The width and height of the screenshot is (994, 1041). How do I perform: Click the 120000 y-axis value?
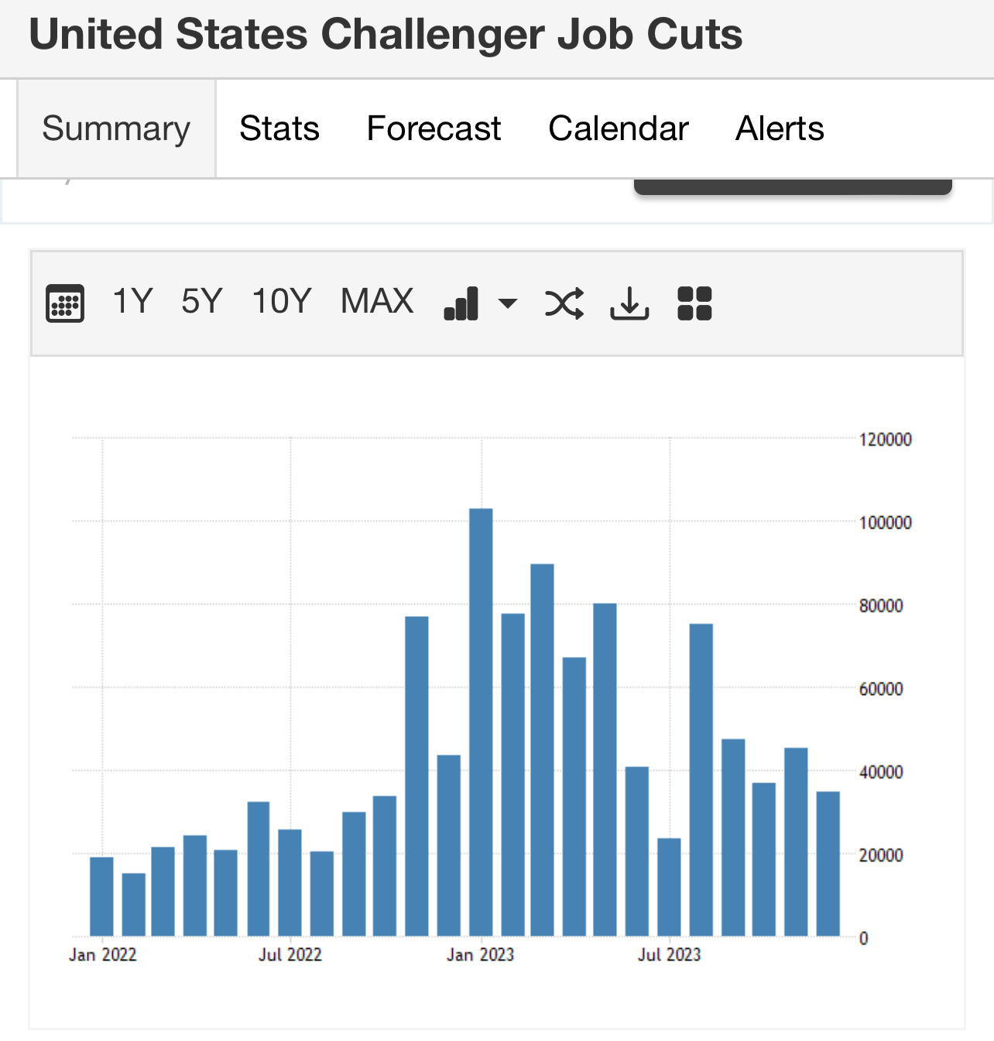tap(886, 440)
